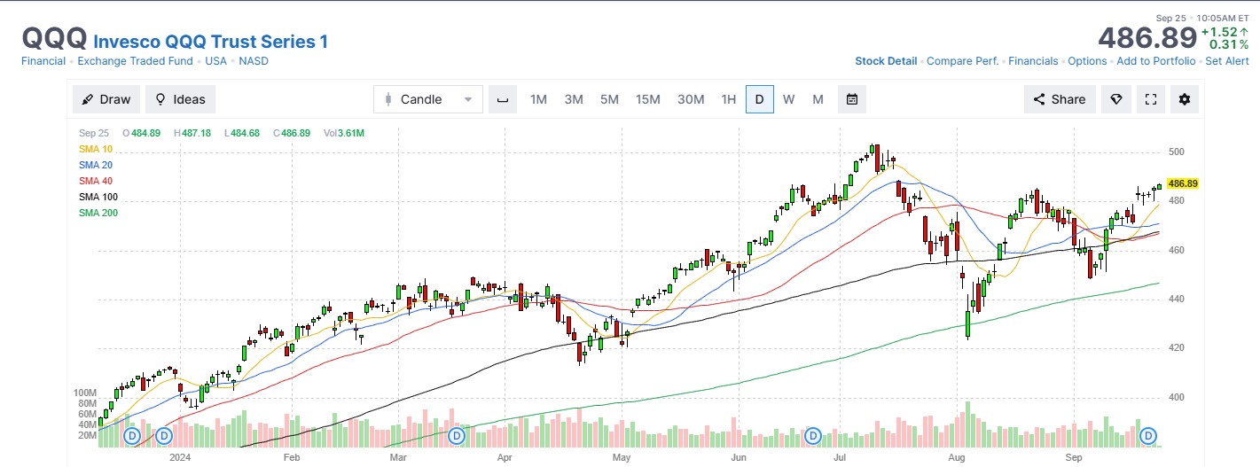
Task: Open the Invesco QQQ Trust Series 1 link
Action: [210, 42]
